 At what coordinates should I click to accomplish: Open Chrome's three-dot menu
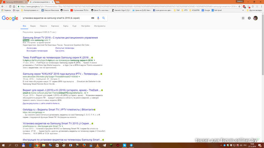pos(261,6)
